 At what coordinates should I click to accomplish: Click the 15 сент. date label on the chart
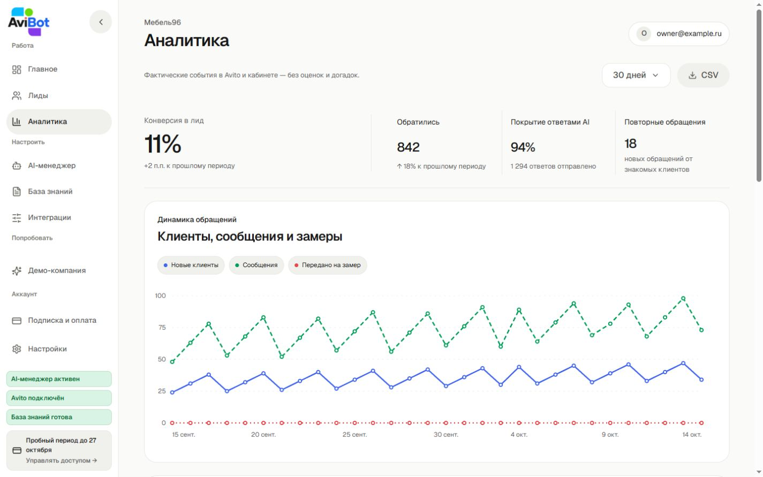184,435
